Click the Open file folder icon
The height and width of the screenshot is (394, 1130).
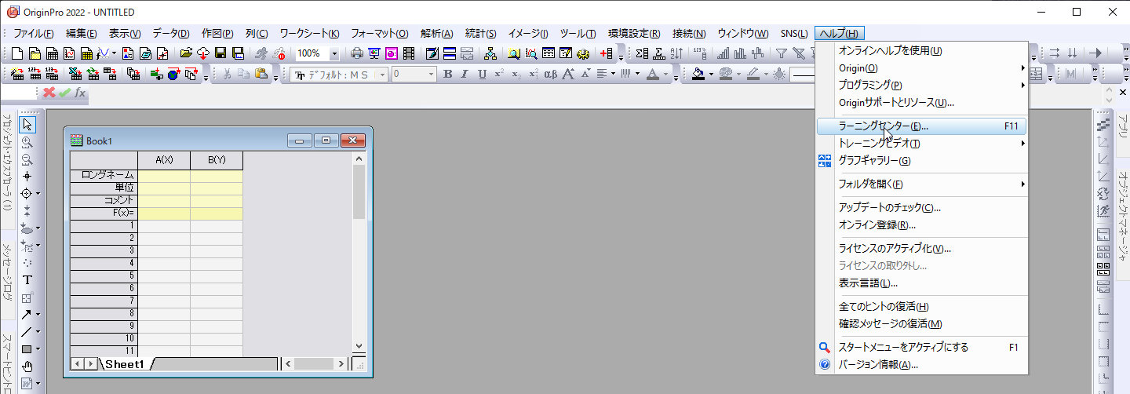[186, 53]
